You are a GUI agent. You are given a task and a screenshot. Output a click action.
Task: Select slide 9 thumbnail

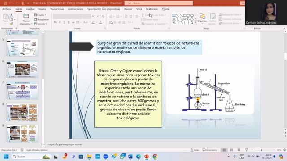tap(22, 134)
